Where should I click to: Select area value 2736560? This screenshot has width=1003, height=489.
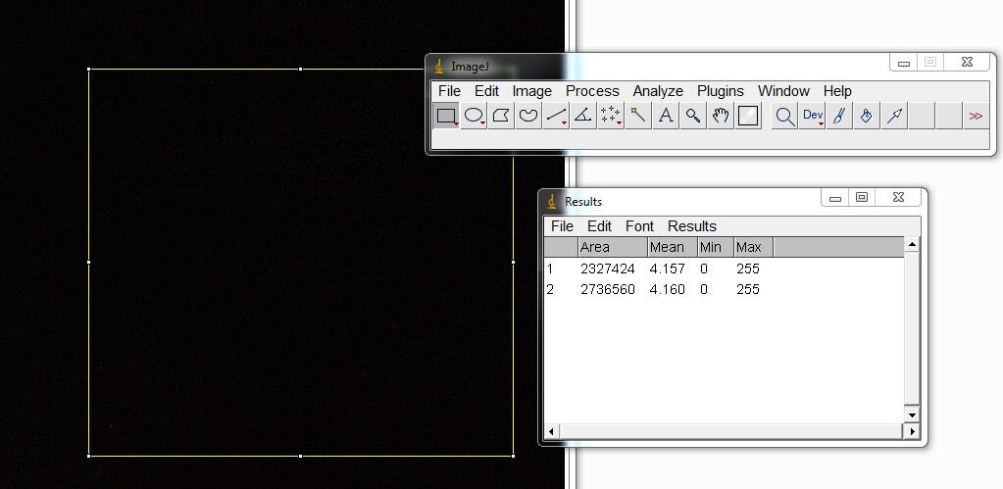coord(607,289)
